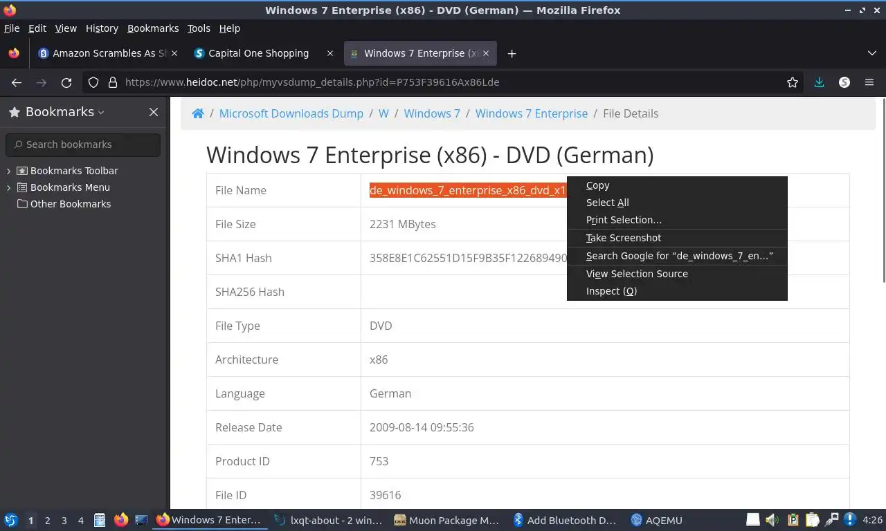Open the Capital One Shopping extension icon

pos(844,82)
